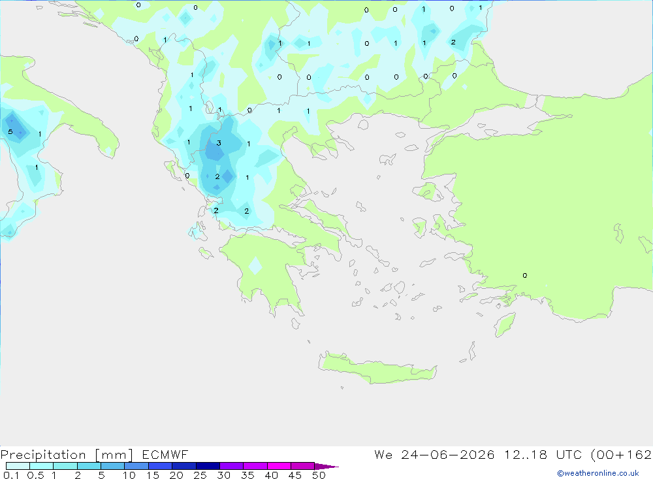Select the 30–35 mm purple legend swatch

pos(232,466)
